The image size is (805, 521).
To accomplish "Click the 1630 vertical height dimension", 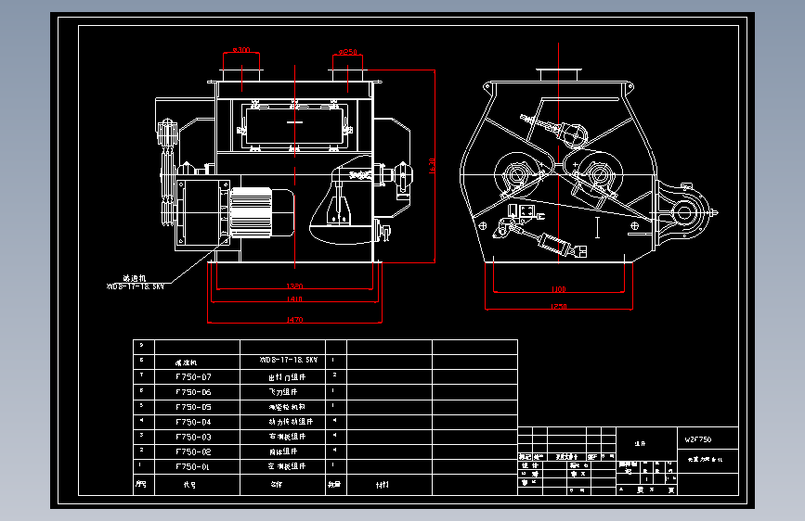I will pos(432,166).
